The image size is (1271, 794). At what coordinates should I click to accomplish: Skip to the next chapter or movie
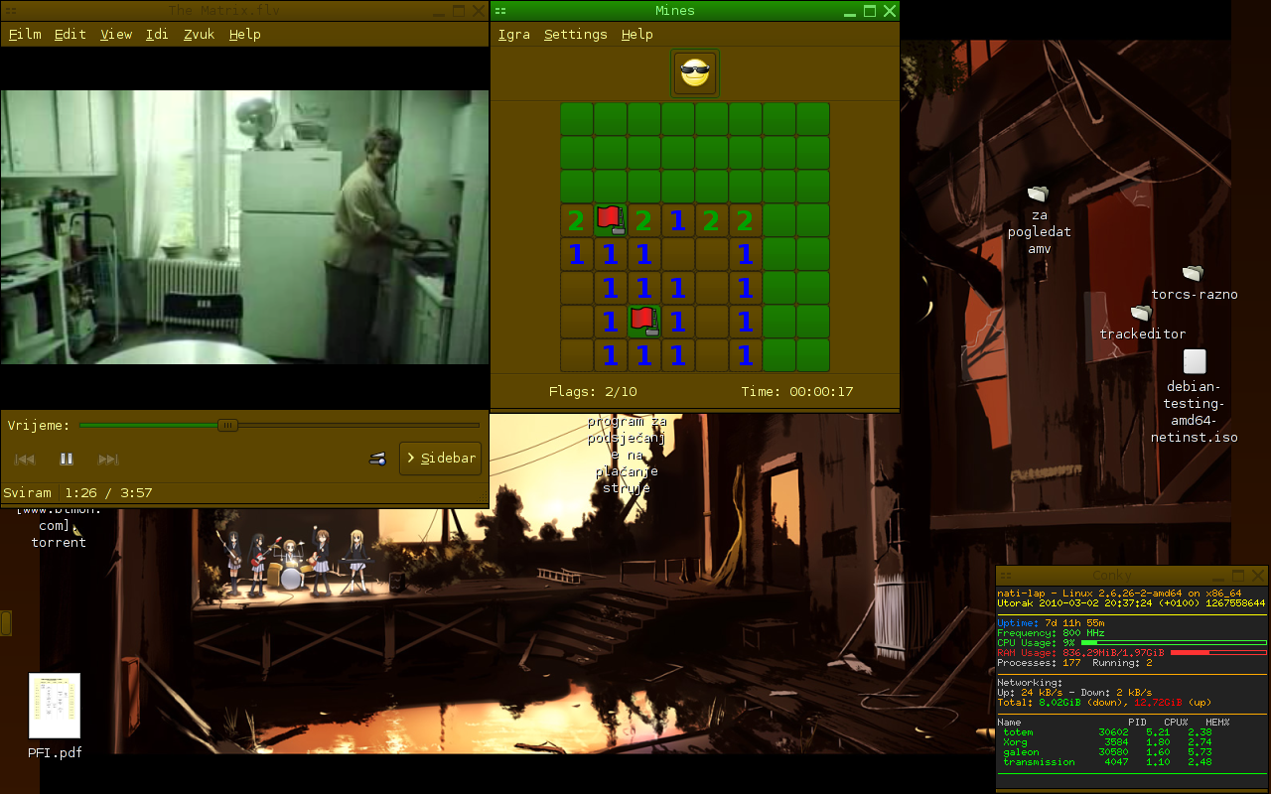[x=108, y=459]
